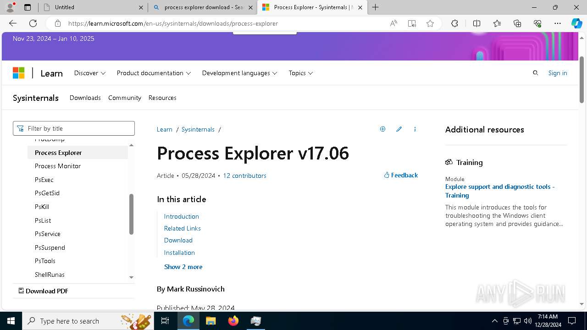The height and width of the screenshot is (330, 587).
Task: Open the Collections icon
Action: point(517,23)
